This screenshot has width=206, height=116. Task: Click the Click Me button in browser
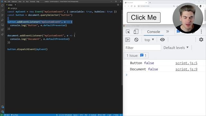(x=144, y=17)
